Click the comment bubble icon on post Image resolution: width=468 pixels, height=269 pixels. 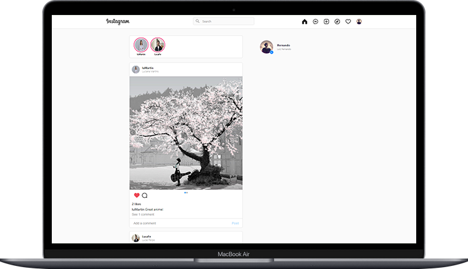point(145,195)
